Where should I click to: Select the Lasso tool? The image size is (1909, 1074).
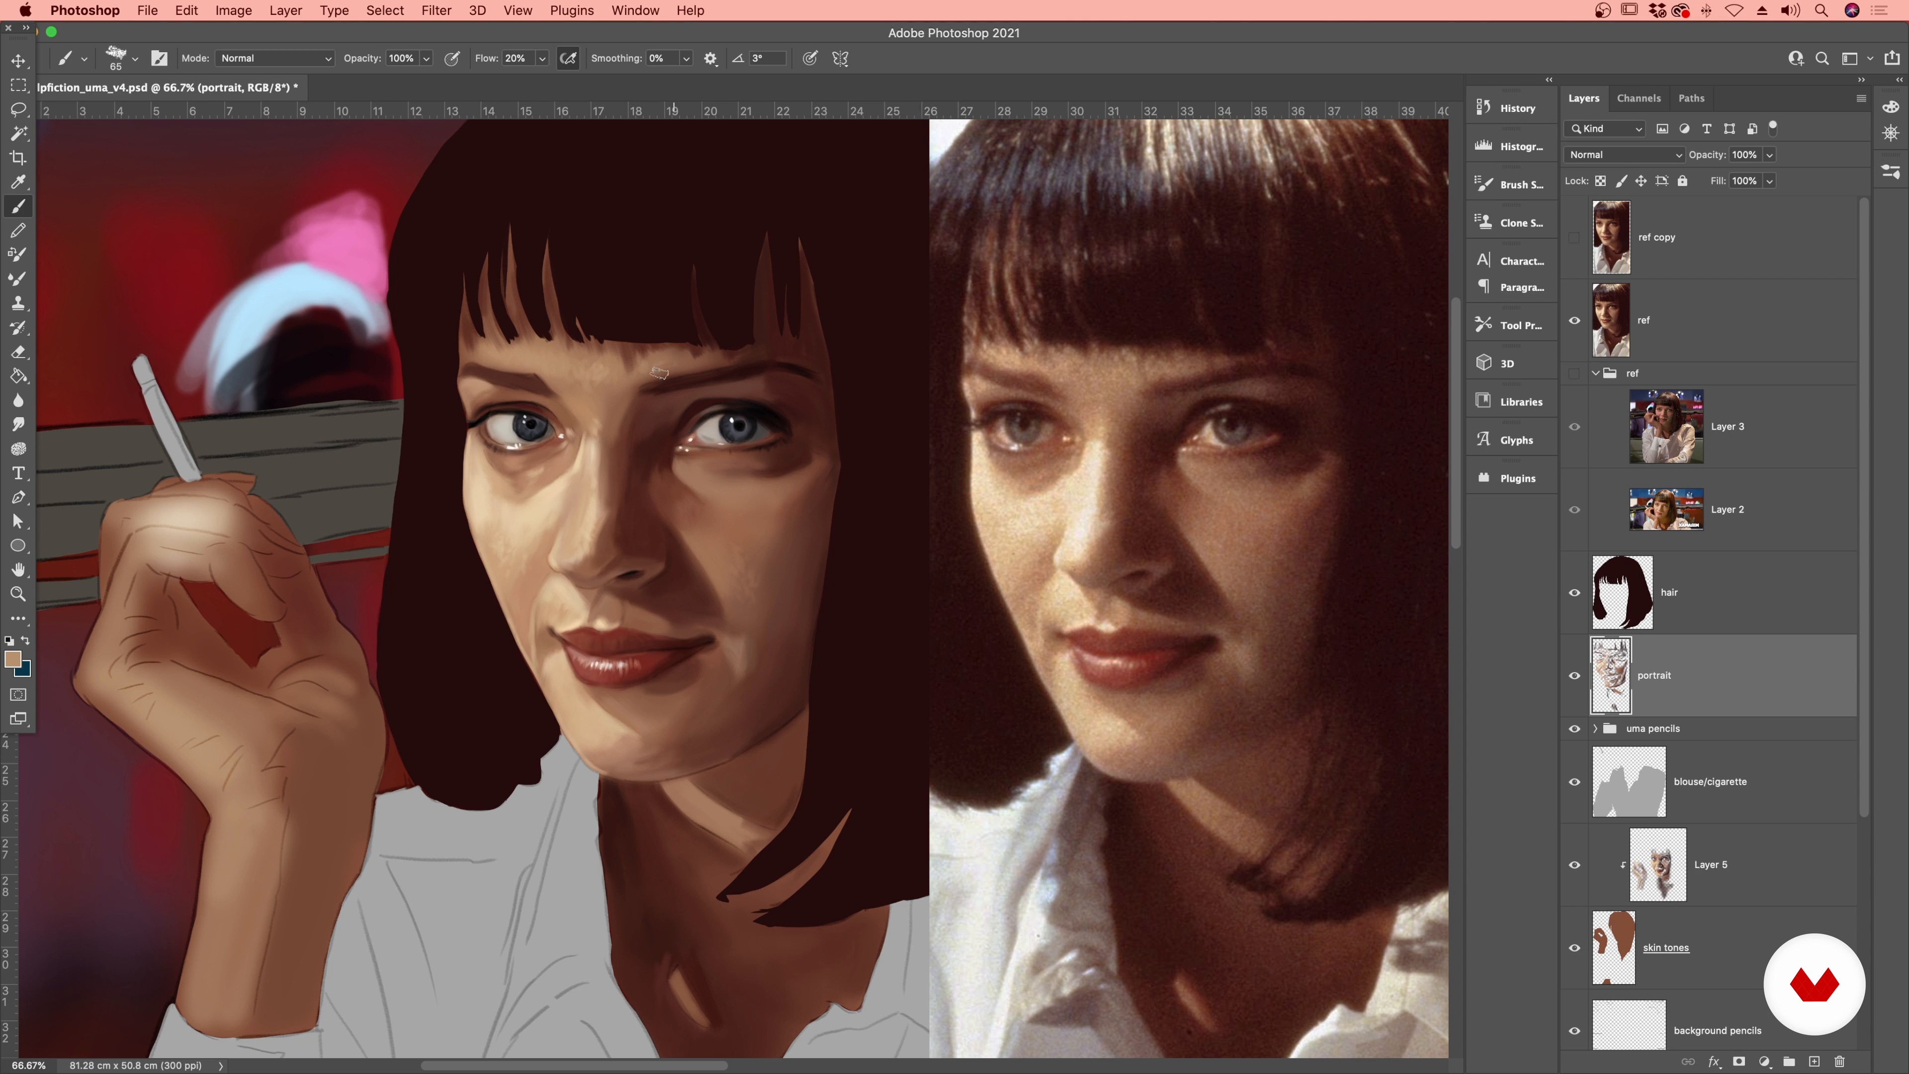18,110
